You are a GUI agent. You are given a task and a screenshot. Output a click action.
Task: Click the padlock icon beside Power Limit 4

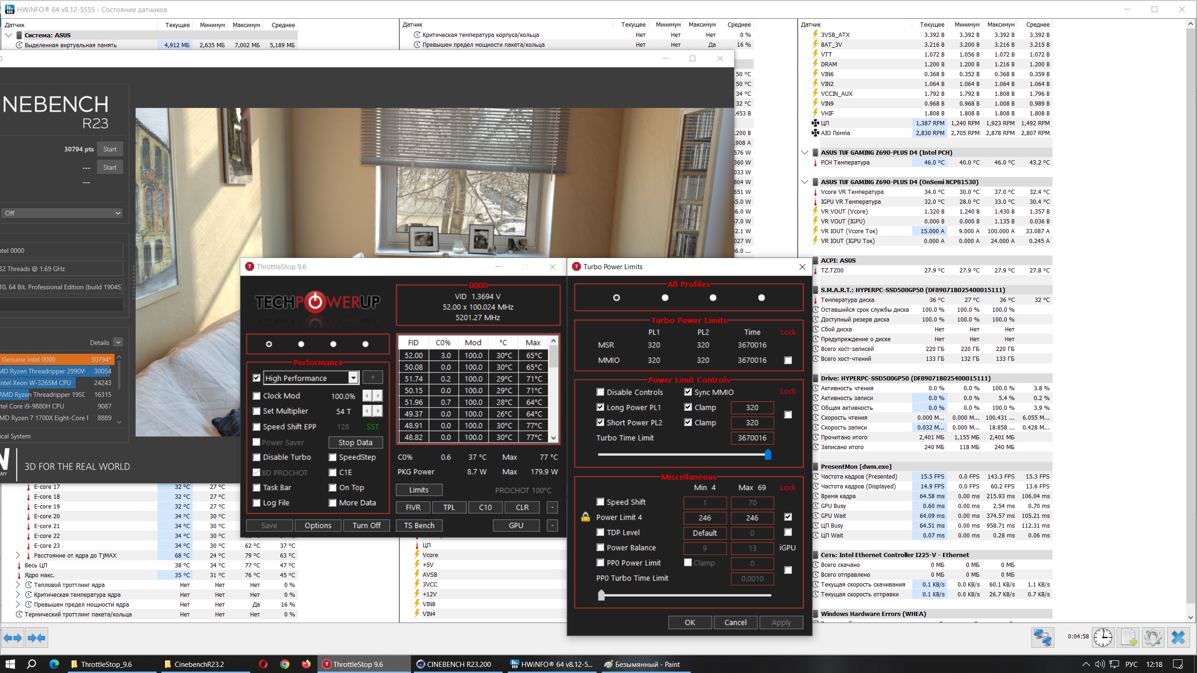point(585,517)
